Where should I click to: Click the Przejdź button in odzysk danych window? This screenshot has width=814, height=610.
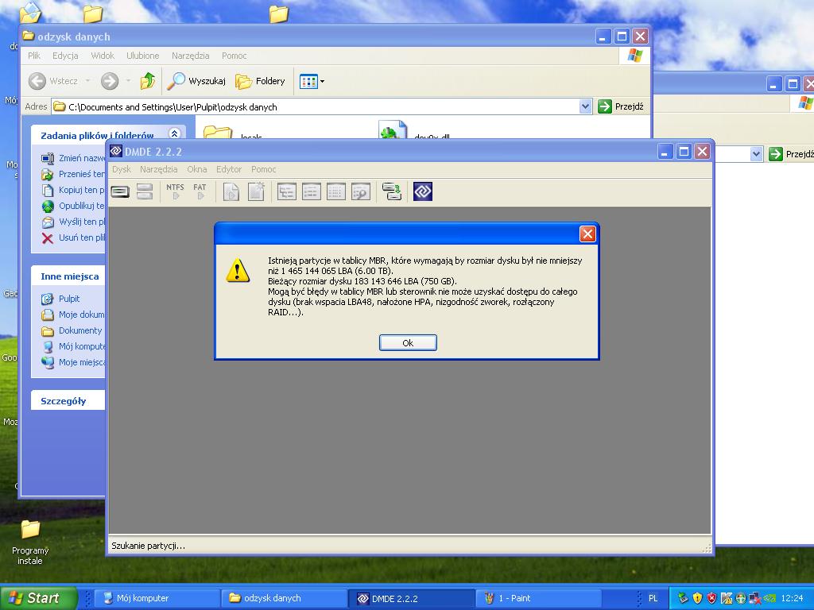621,107
